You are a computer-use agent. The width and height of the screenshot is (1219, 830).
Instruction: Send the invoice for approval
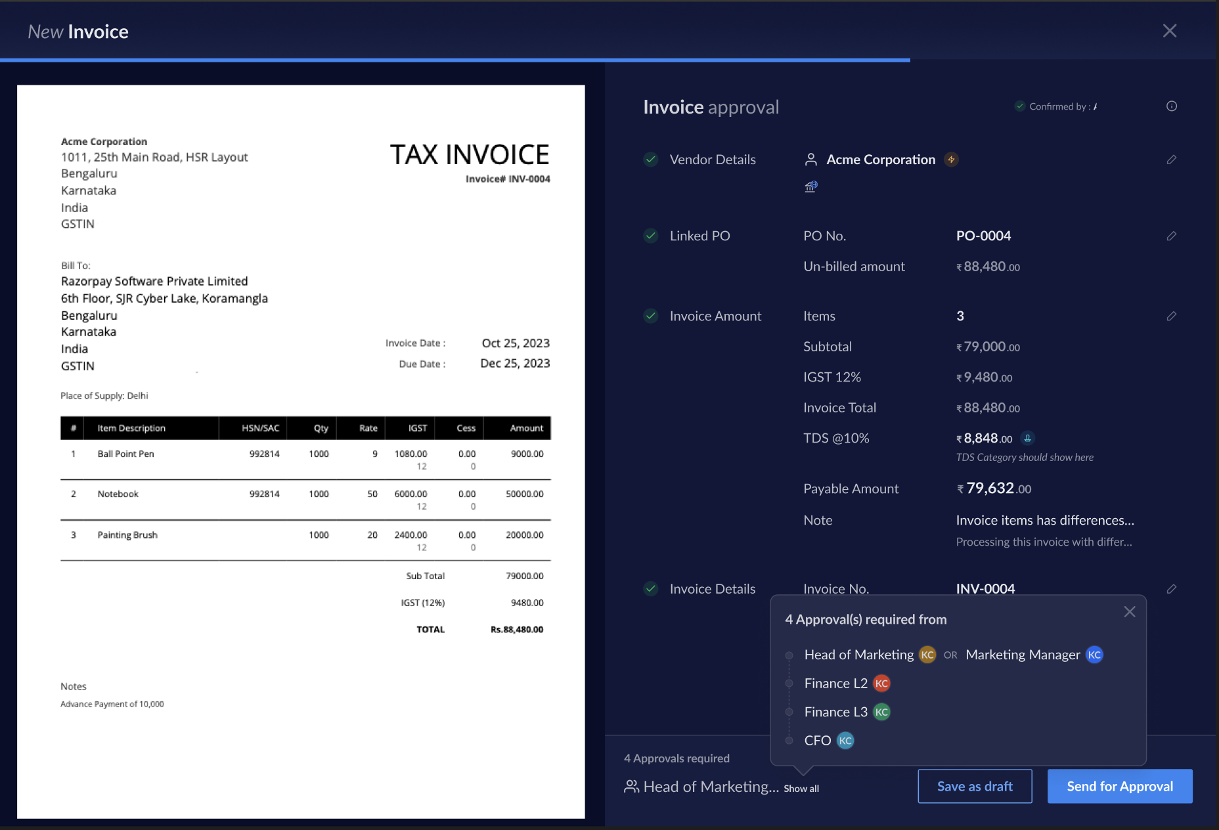coord(1120,786)
